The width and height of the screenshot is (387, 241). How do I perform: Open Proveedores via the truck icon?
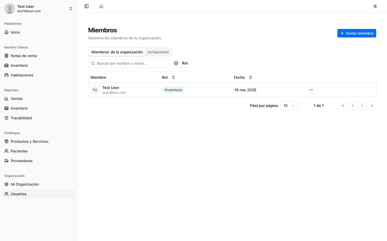6,161
